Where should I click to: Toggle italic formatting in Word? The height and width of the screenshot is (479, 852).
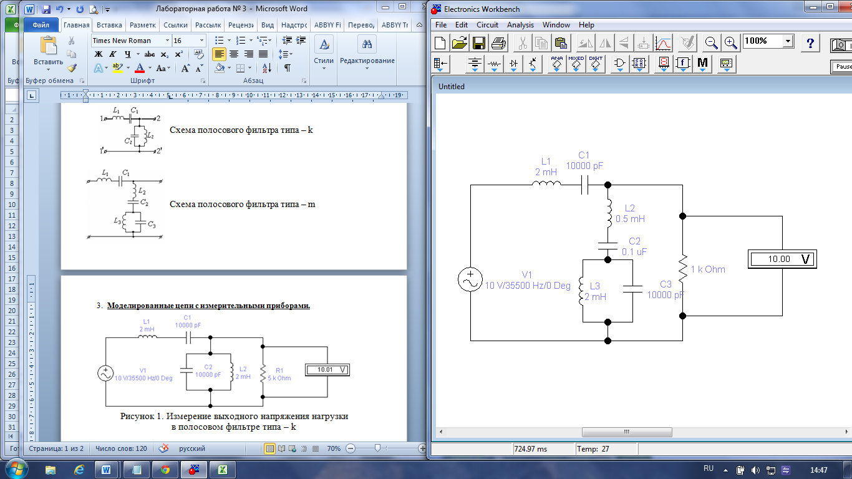[113, 54]
